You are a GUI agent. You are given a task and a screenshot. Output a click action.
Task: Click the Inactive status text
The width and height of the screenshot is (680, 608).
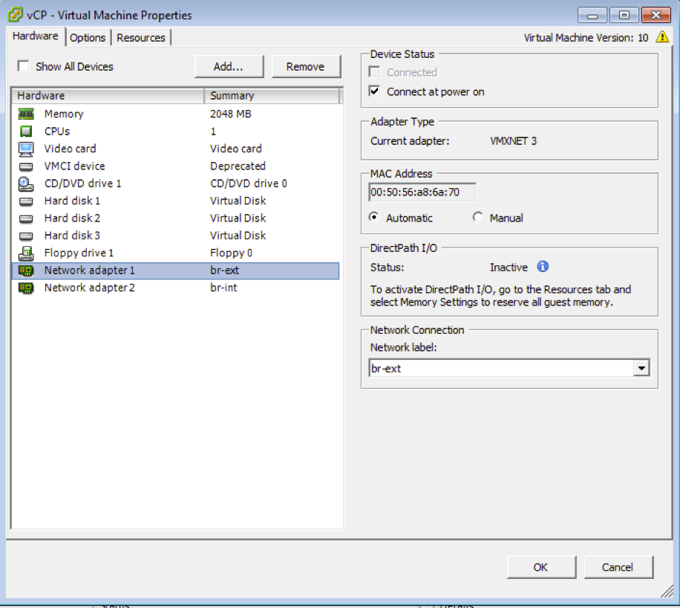(x=509, y=267)
